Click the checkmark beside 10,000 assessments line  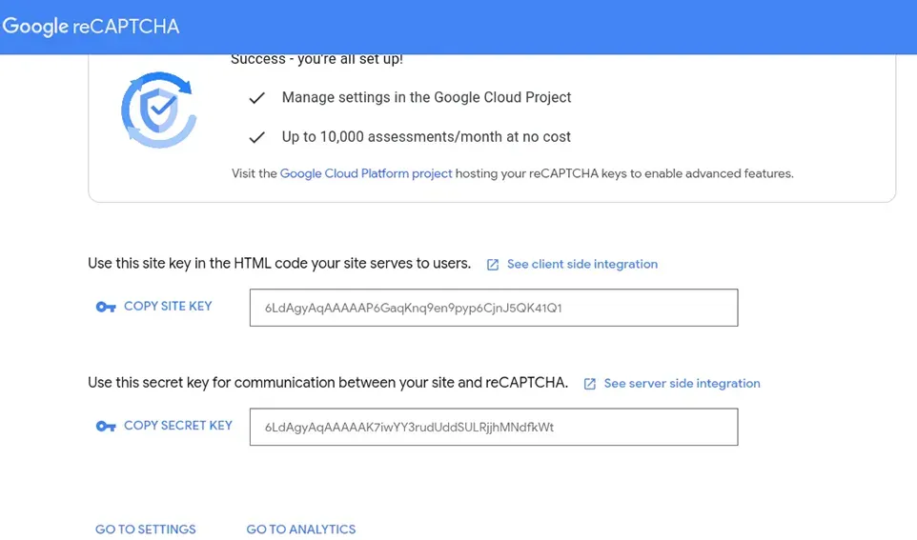(256, 137)
